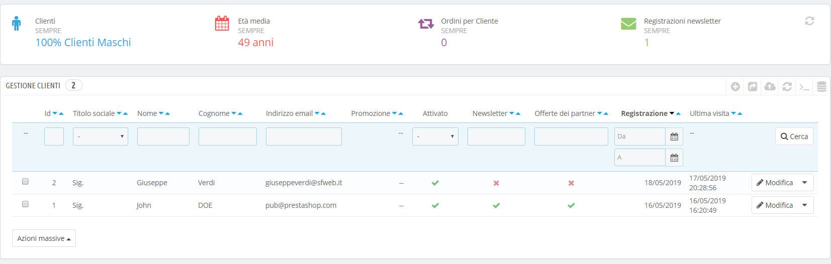Sort Nome column descending
831x264 pixels.
(x=161, y=113)
